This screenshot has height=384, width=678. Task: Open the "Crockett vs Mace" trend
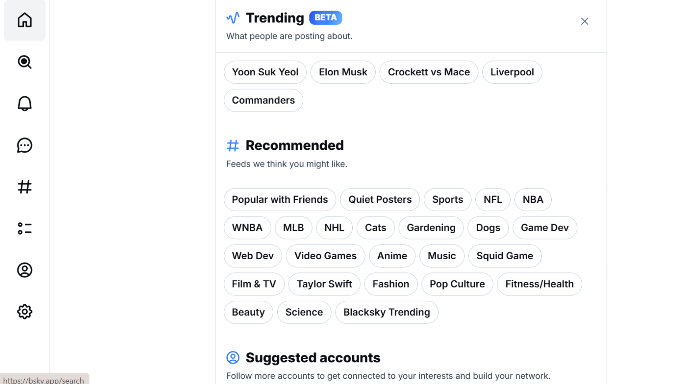click(429, 72)
